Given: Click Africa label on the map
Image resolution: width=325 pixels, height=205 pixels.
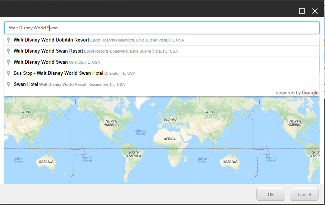Looking at the screenshot, I should [170, 139].
